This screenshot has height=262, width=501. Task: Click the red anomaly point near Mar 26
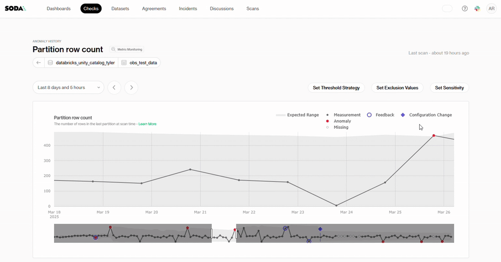click(x=434, y=135)
